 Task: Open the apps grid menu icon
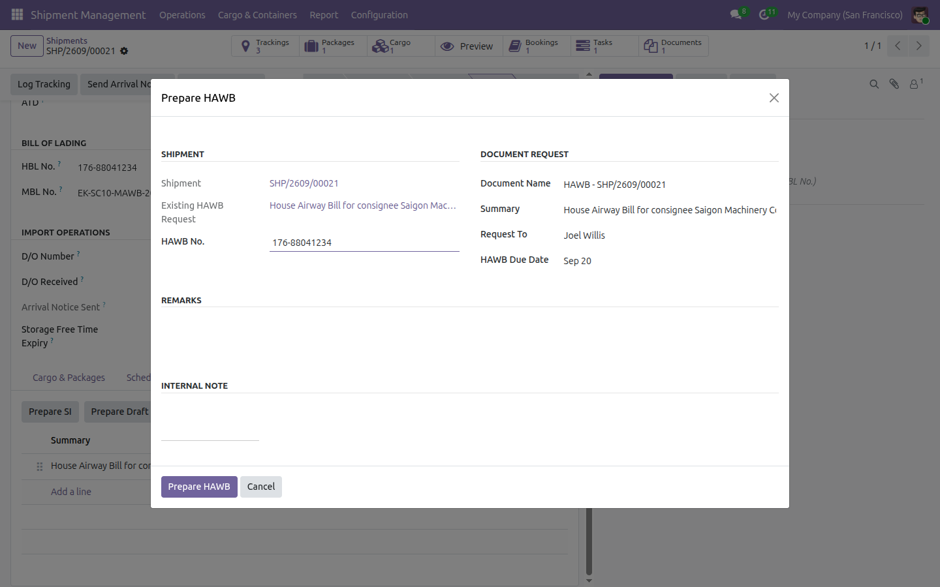tap(18, 14)
